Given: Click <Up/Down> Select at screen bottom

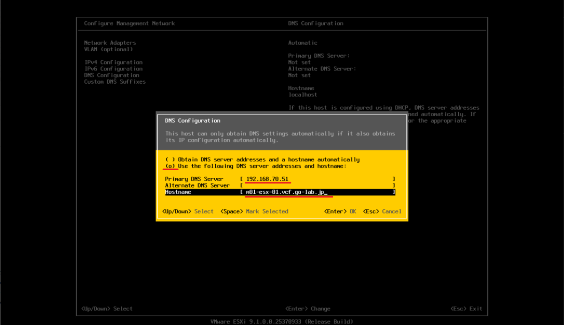Looking at the screenshot, I should pos(107,309).
